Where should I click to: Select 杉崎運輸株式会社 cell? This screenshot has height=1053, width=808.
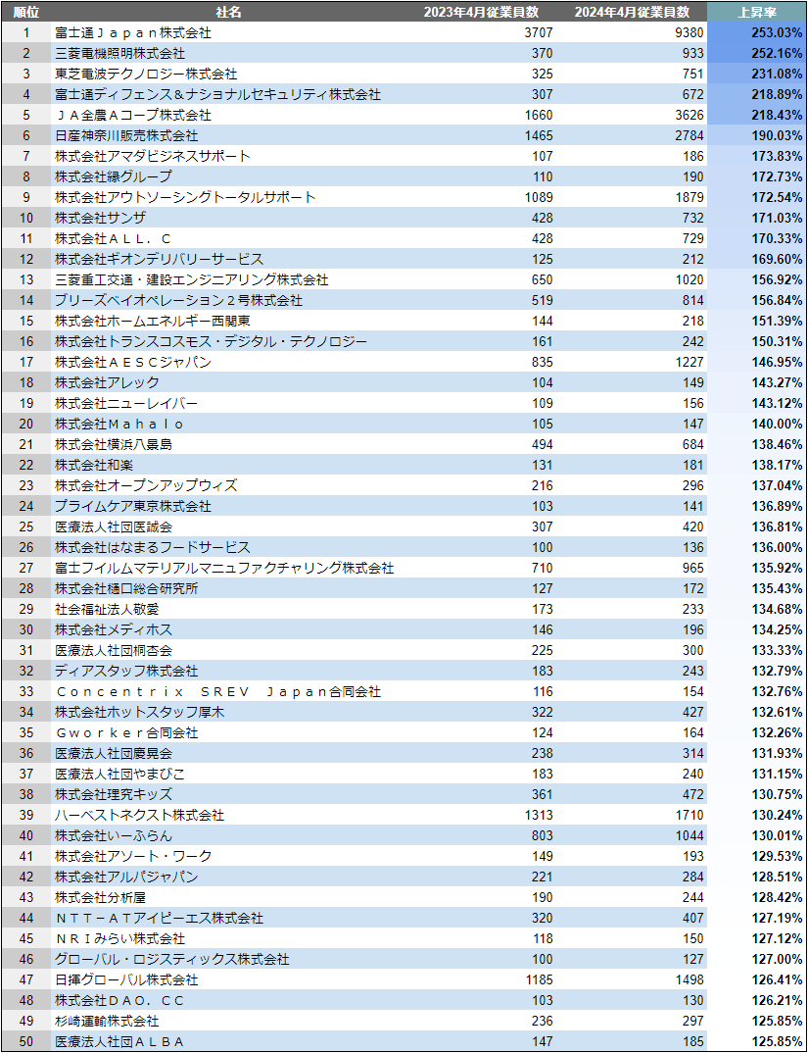pyautogui.click(x=108, y=1022)
